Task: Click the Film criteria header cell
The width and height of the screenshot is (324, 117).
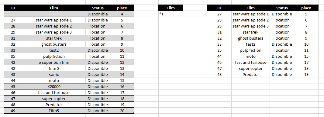Action: click(x=171, y=8)
